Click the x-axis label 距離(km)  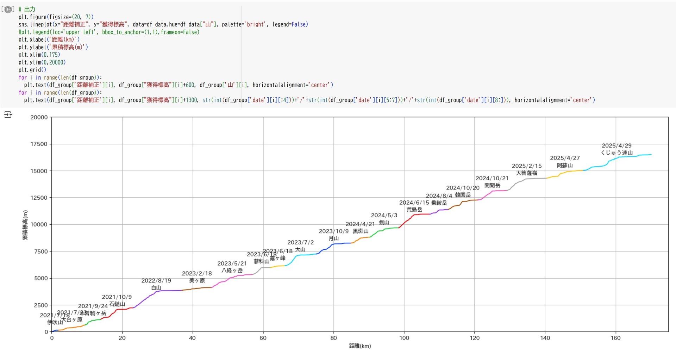pyautogui.click(x=360, y=346)
